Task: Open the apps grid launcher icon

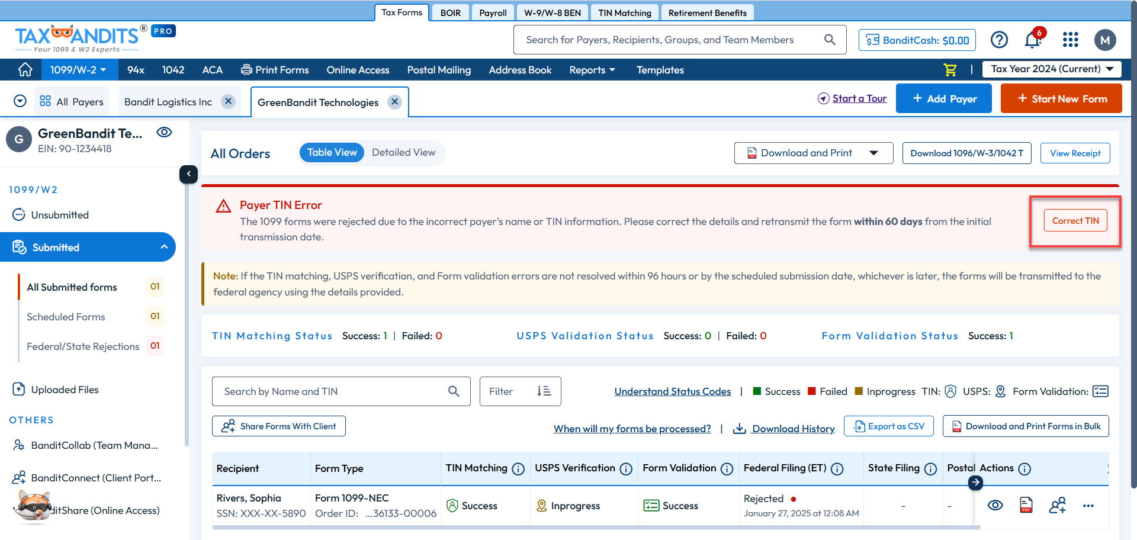Action: point(1070,40)
